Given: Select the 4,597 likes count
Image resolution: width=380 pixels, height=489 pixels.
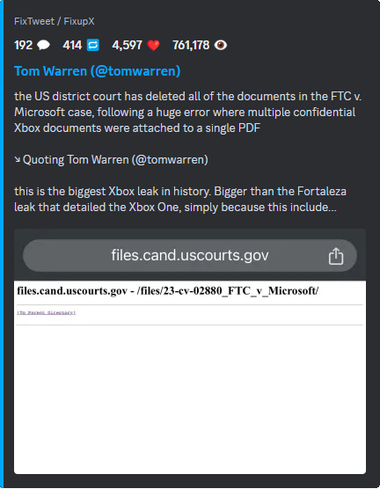Looking at the screenshot, I should pyautogui.click(x=127, y=45).
